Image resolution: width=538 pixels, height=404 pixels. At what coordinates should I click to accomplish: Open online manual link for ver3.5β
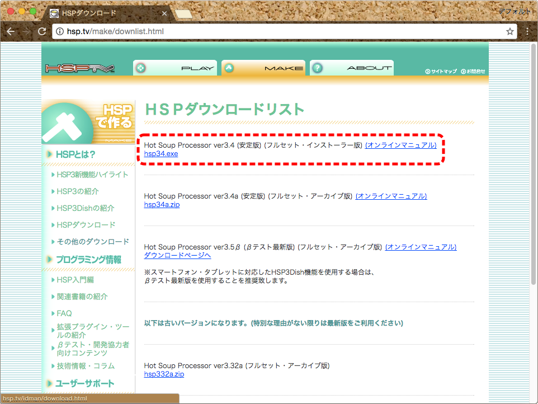click(421, 247)
